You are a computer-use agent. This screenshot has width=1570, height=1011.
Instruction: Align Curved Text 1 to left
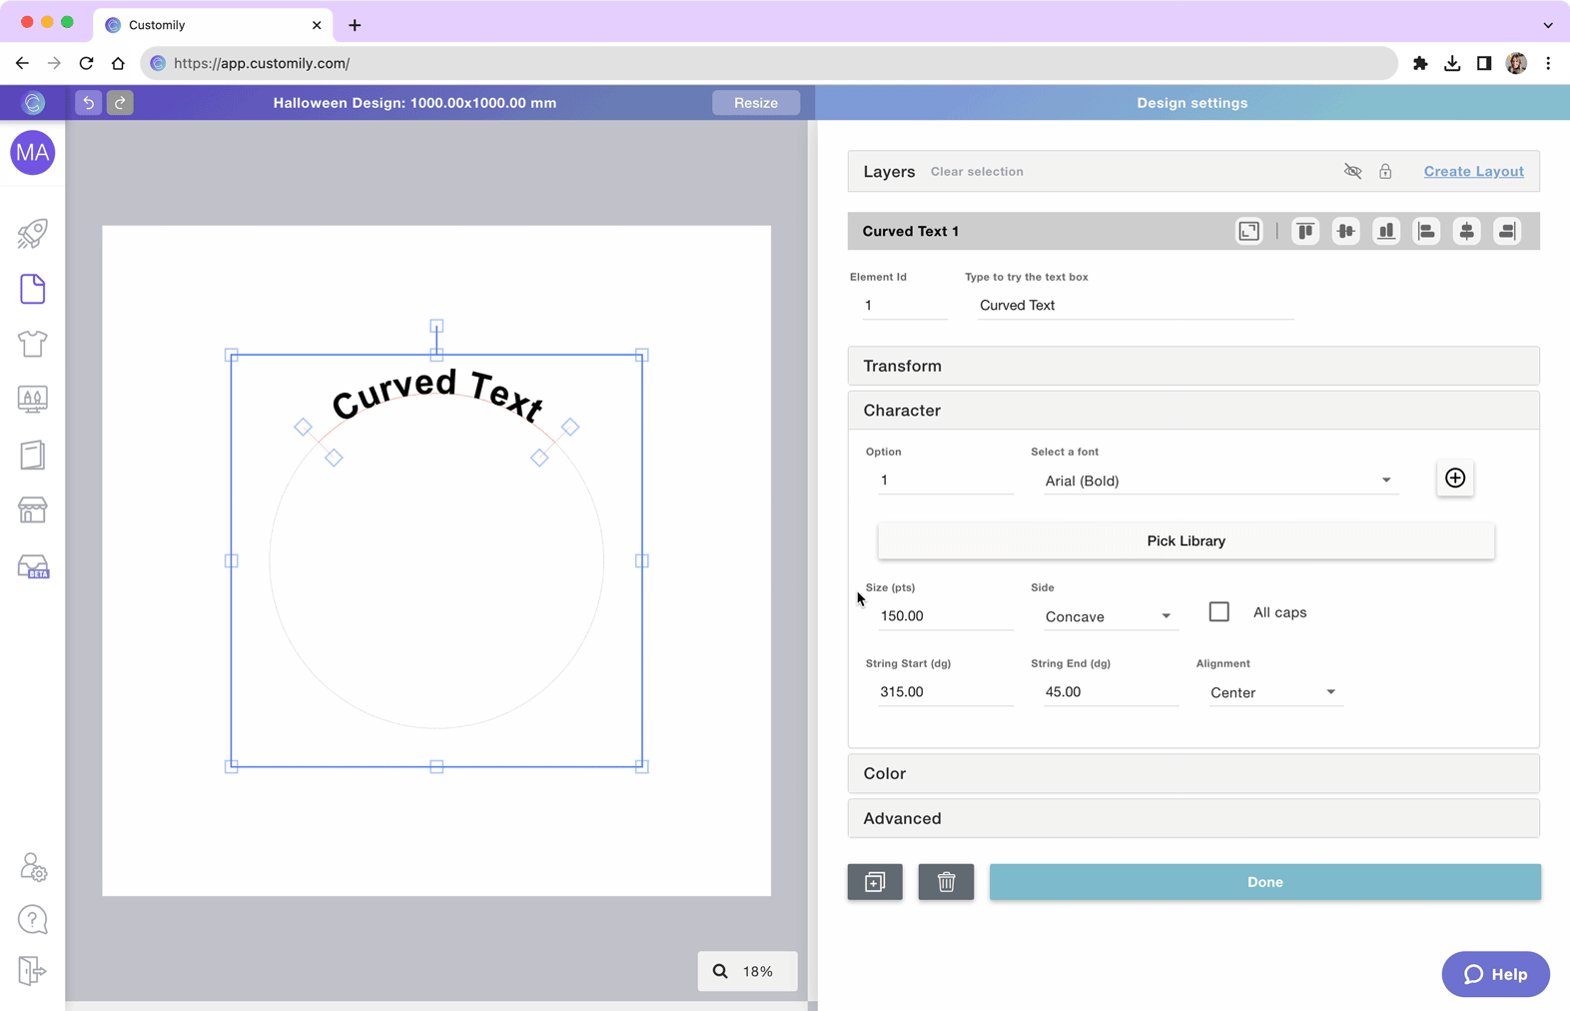pyautogui.click(x=1426, y=231)
